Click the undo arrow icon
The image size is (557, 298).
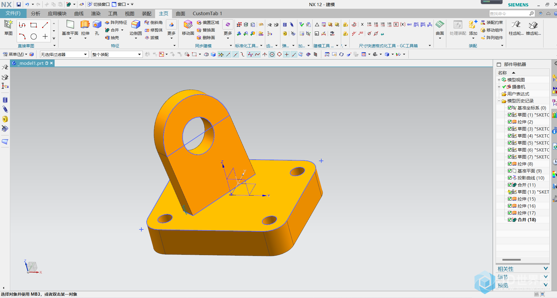click(27, 4)
